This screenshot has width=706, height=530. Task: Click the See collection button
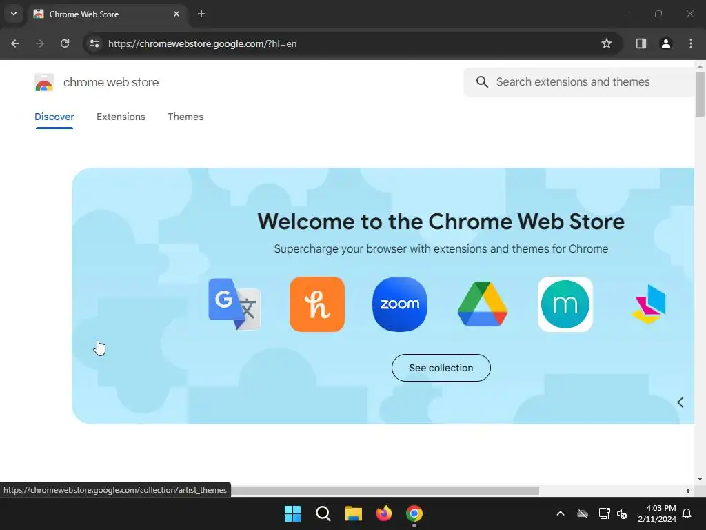click(x=441, y=368)
